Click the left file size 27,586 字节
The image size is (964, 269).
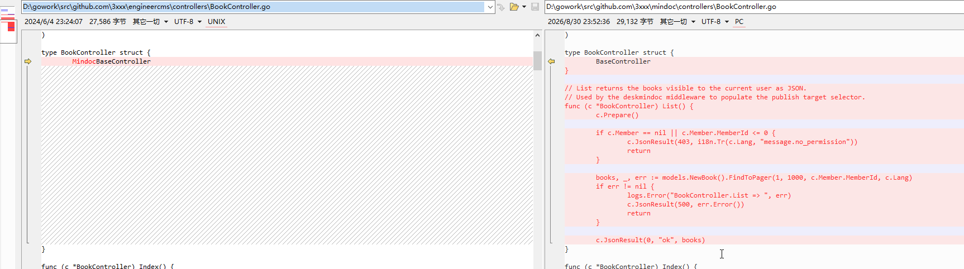point(108,22)
